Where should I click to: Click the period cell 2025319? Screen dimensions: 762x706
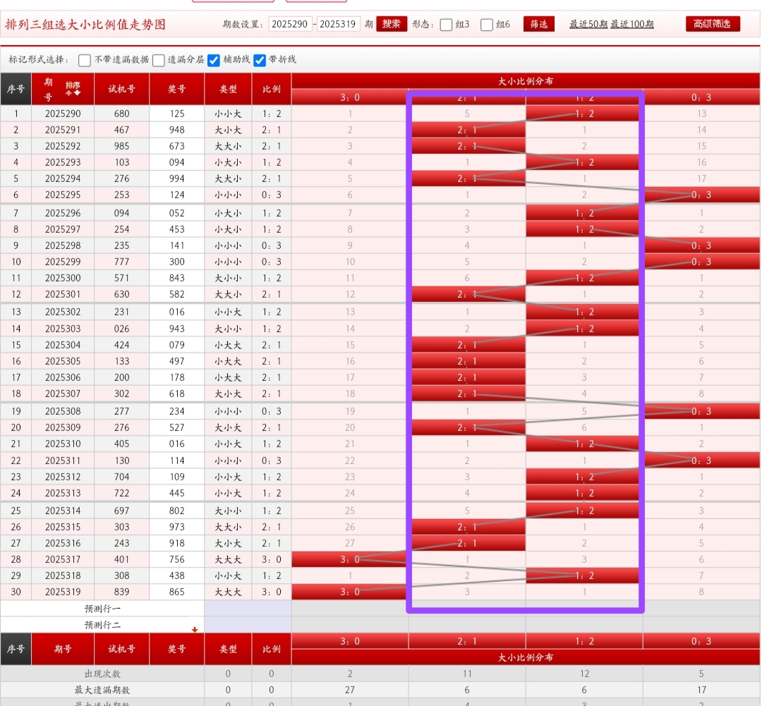pyautogui.click(x=63, y=592)
